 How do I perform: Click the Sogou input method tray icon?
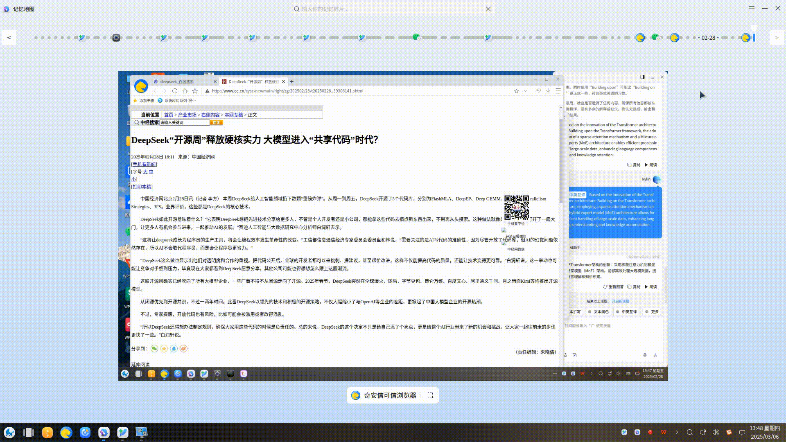click(x=729, y=432)
